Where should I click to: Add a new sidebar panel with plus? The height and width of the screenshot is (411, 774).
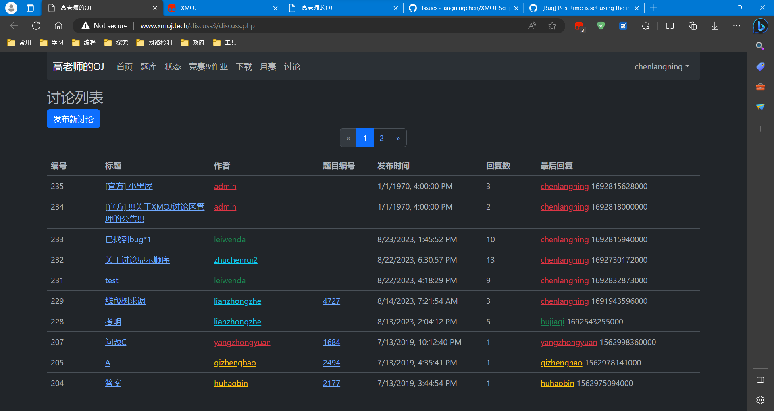point(760,129)
